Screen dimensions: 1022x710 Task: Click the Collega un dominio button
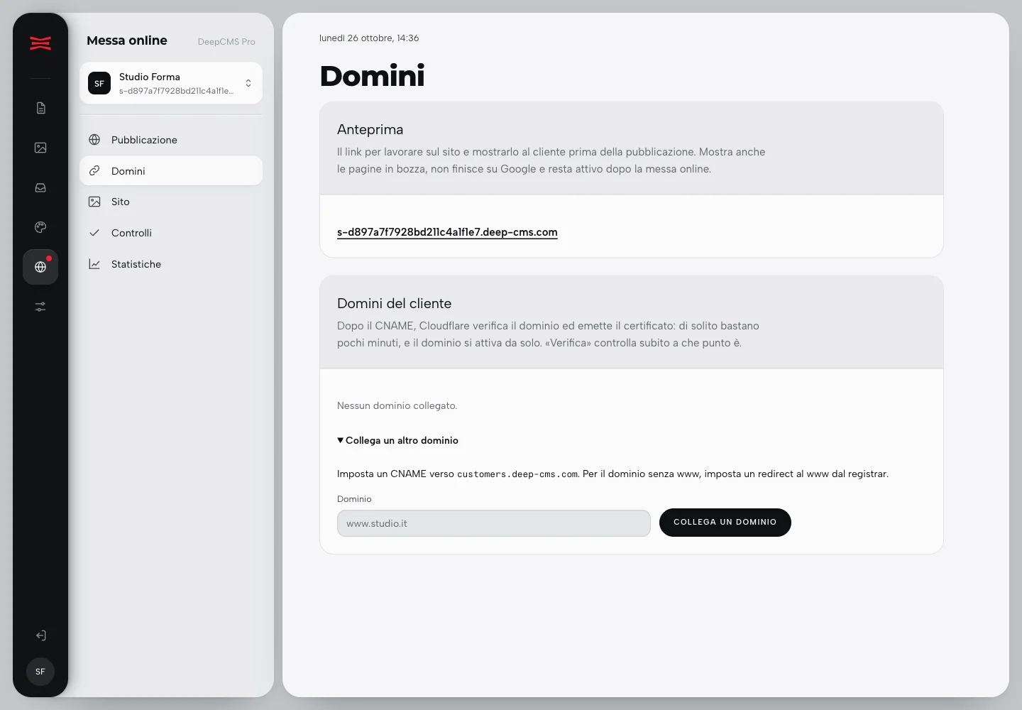725,523
